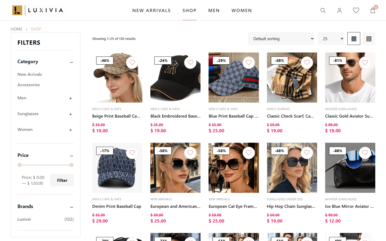Add Ice Blue Mirror Aviator to wishlist
This screenshot has width=386, height=241.
365,153
